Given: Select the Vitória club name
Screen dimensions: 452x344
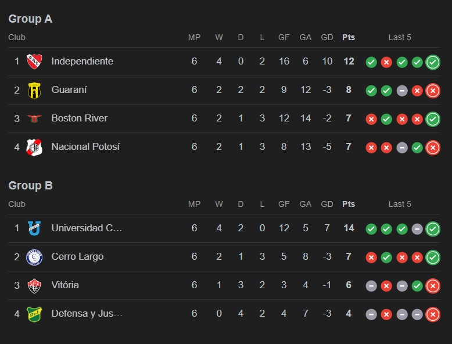Looking at the screenshot, I should (x=65, y=285).
